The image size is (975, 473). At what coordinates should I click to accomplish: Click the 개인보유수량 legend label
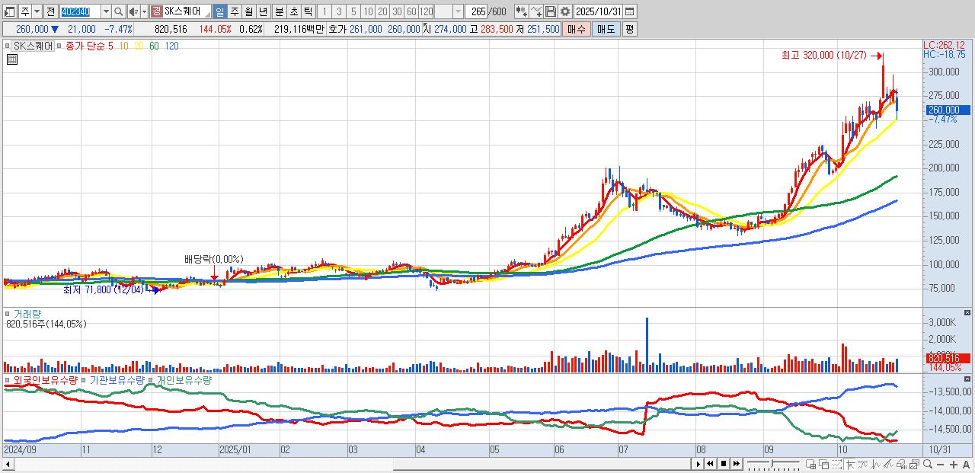[x=184, y=379]
